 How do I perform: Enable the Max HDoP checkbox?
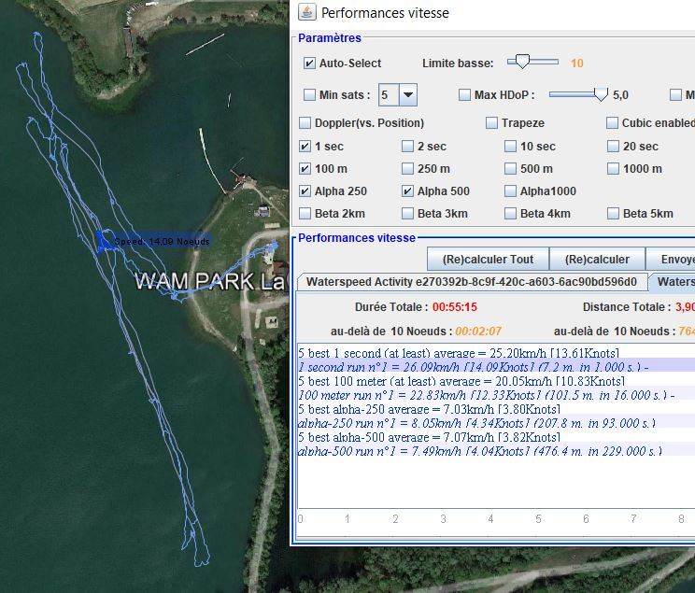[x=464, y=94]
